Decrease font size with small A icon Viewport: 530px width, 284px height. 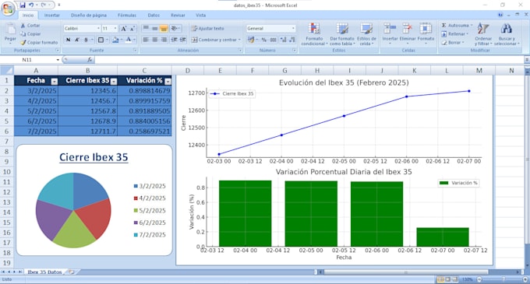point(132,29)
